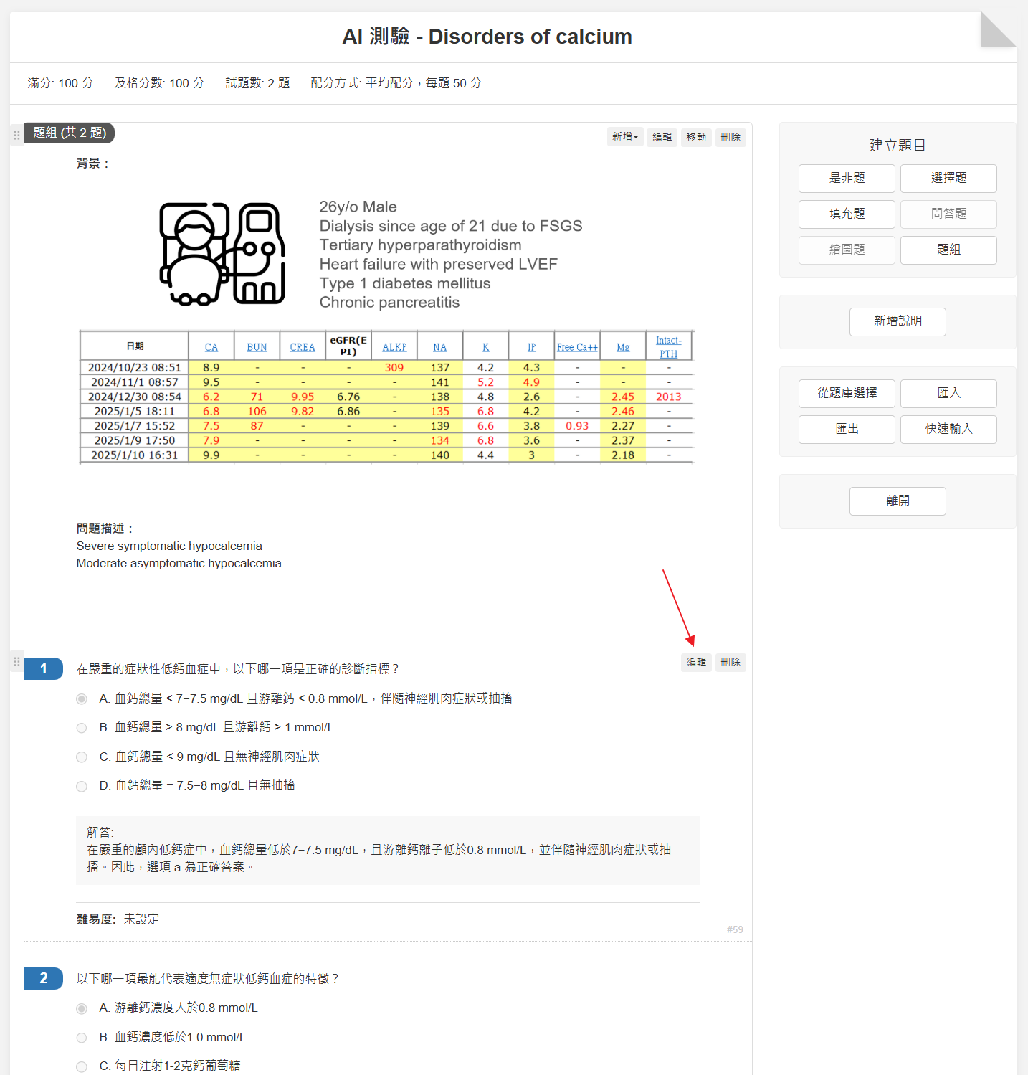Click 從題庫選擇 button
Image resolution: width=1028 pixels, height=1075 pixels.
point(847,393)
